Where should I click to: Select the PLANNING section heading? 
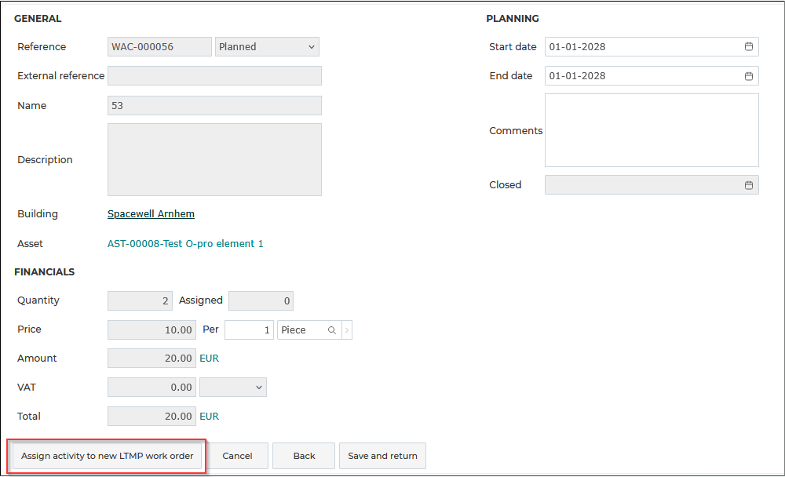(x=513, y=19)
